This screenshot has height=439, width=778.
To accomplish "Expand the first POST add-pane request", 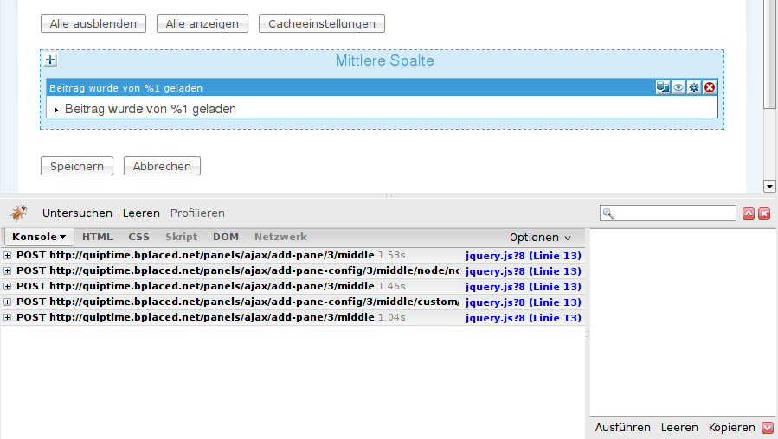I will pyautogui.click(x=8, y=256).
